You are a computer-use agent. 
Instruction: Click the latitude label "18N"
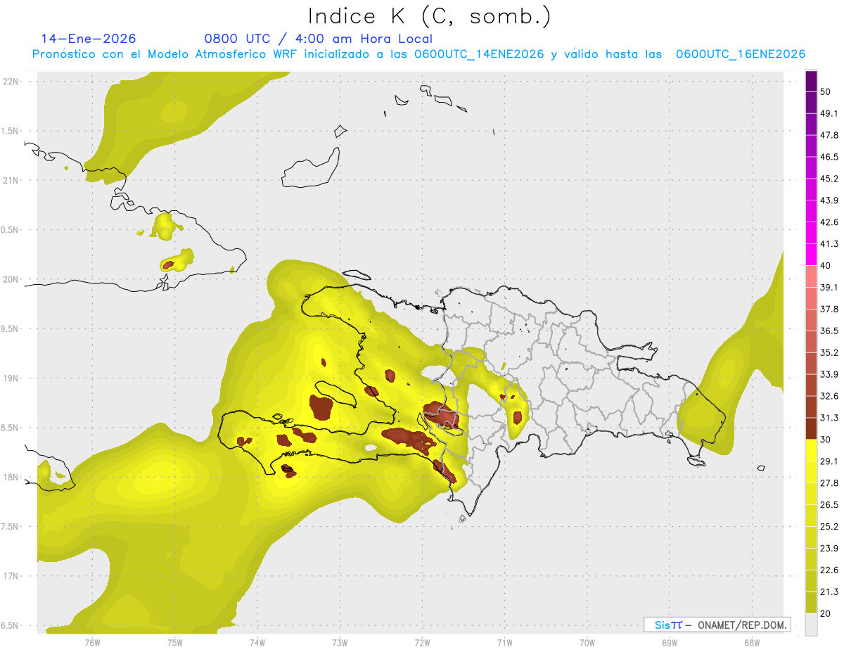pos(12,477)
